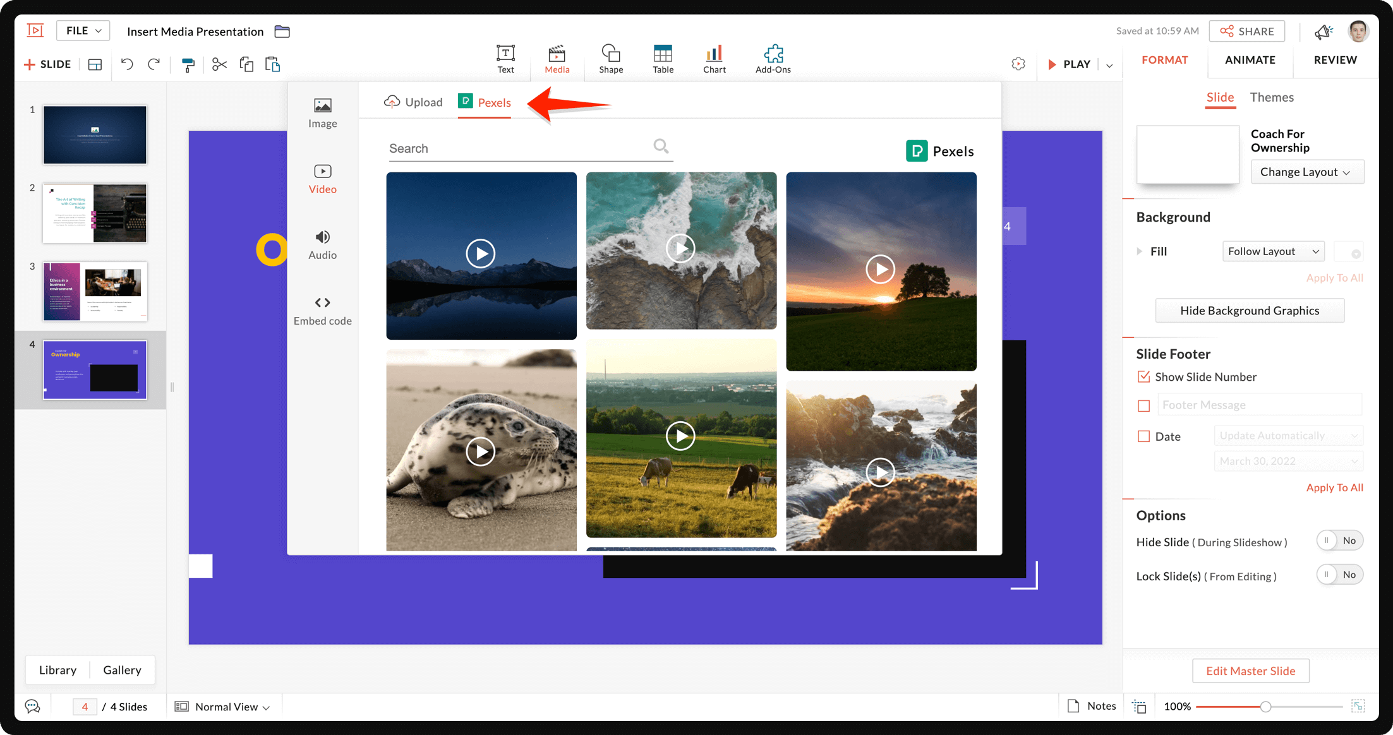Expand the Normal View menu
Screen dimensions: 1393x735
click(x=232, y=707)
